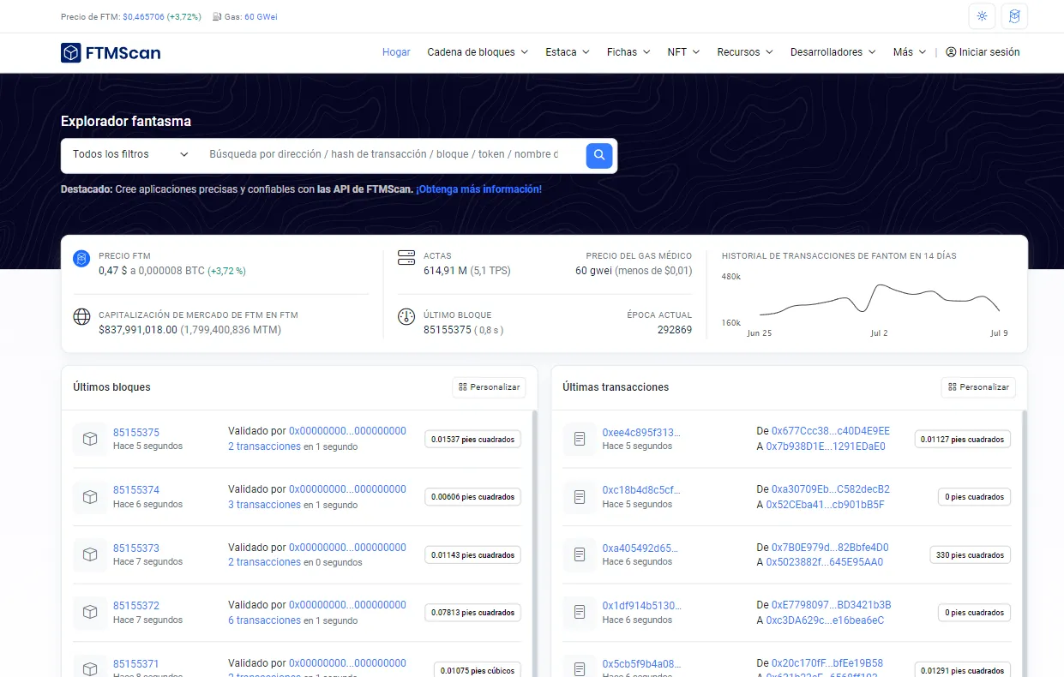Open the Todos los filtros dropdown
The width and height of the screenshot is (1064, 677).
coord(127,154)
